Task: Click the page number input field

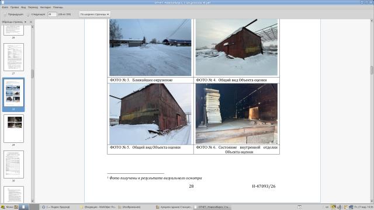Action: click(52, 14)
